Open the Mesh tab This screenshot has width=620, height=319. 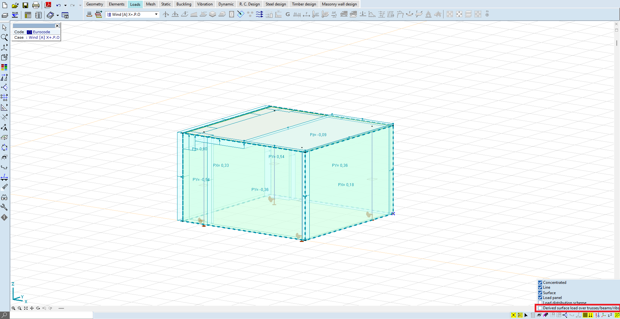click(151, 4)
